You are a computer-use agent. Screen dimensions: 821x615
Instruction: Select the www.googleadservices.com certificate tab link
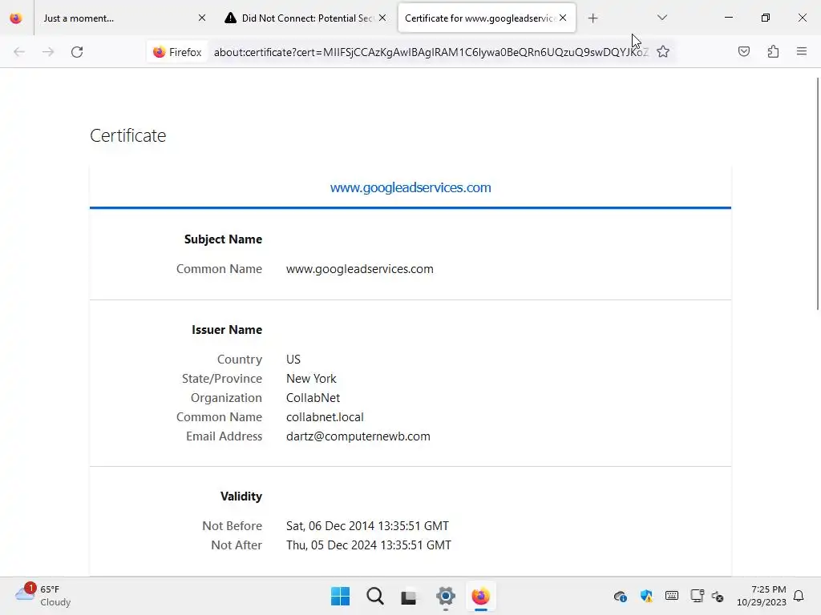[x=410, y=187]
